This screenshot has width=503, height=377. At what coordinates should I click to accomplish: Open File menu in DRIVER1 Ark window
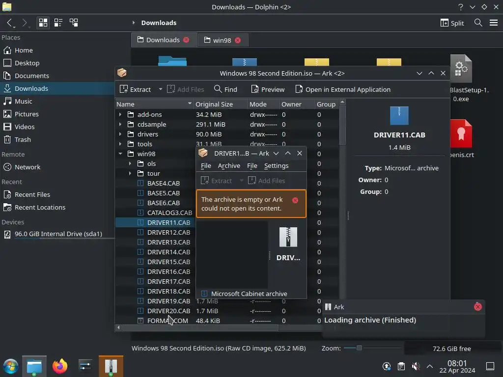point(206,166)
